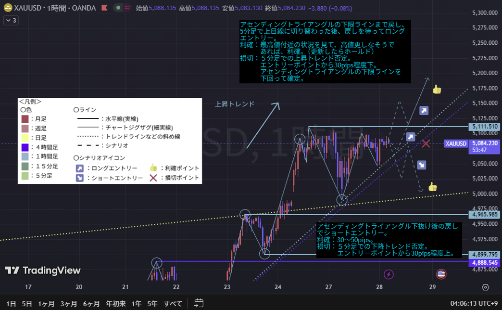Click the upper thumbs-up take-profit icon
Screen dimensions: 502x310
437,90
